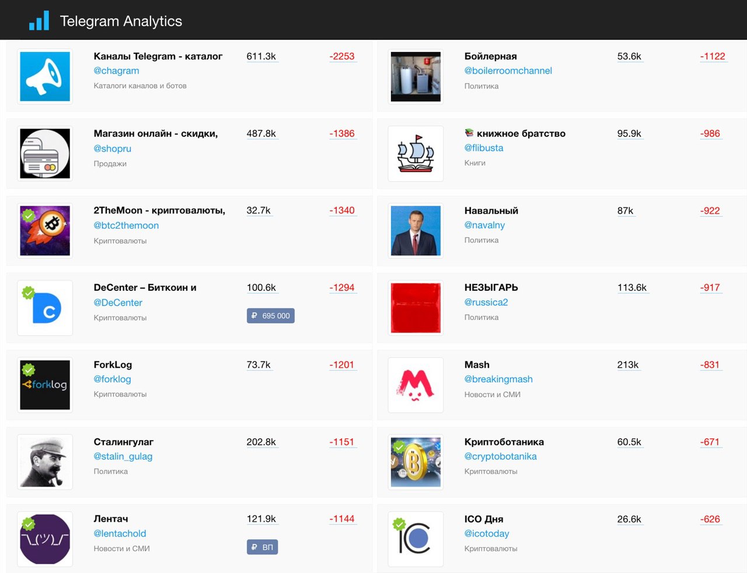Click the @stalin_gulag username link

(123, 456)
